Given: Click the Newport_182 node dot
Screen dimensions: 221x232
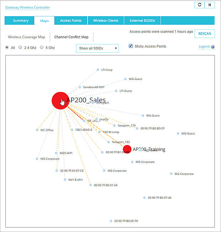Looking at the screenshot, I should 109,142.
